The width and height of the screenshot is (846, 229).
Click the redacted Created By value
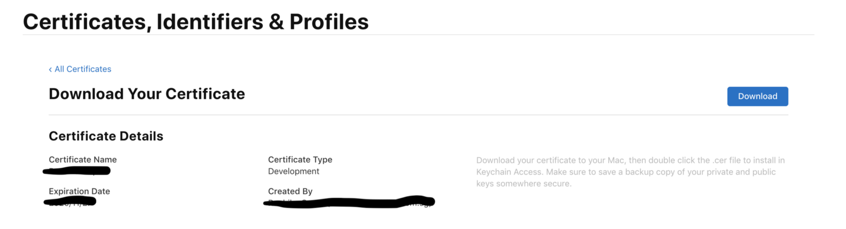(x=349, y=203)
